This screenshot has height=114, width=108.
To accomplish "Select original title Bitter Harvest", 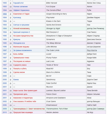I will (52, 3).
